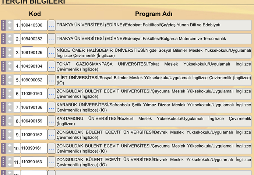This screenshot has height=175, width=254.
Task: Open program search (...) for code 109410306
Action: [51, 25]
